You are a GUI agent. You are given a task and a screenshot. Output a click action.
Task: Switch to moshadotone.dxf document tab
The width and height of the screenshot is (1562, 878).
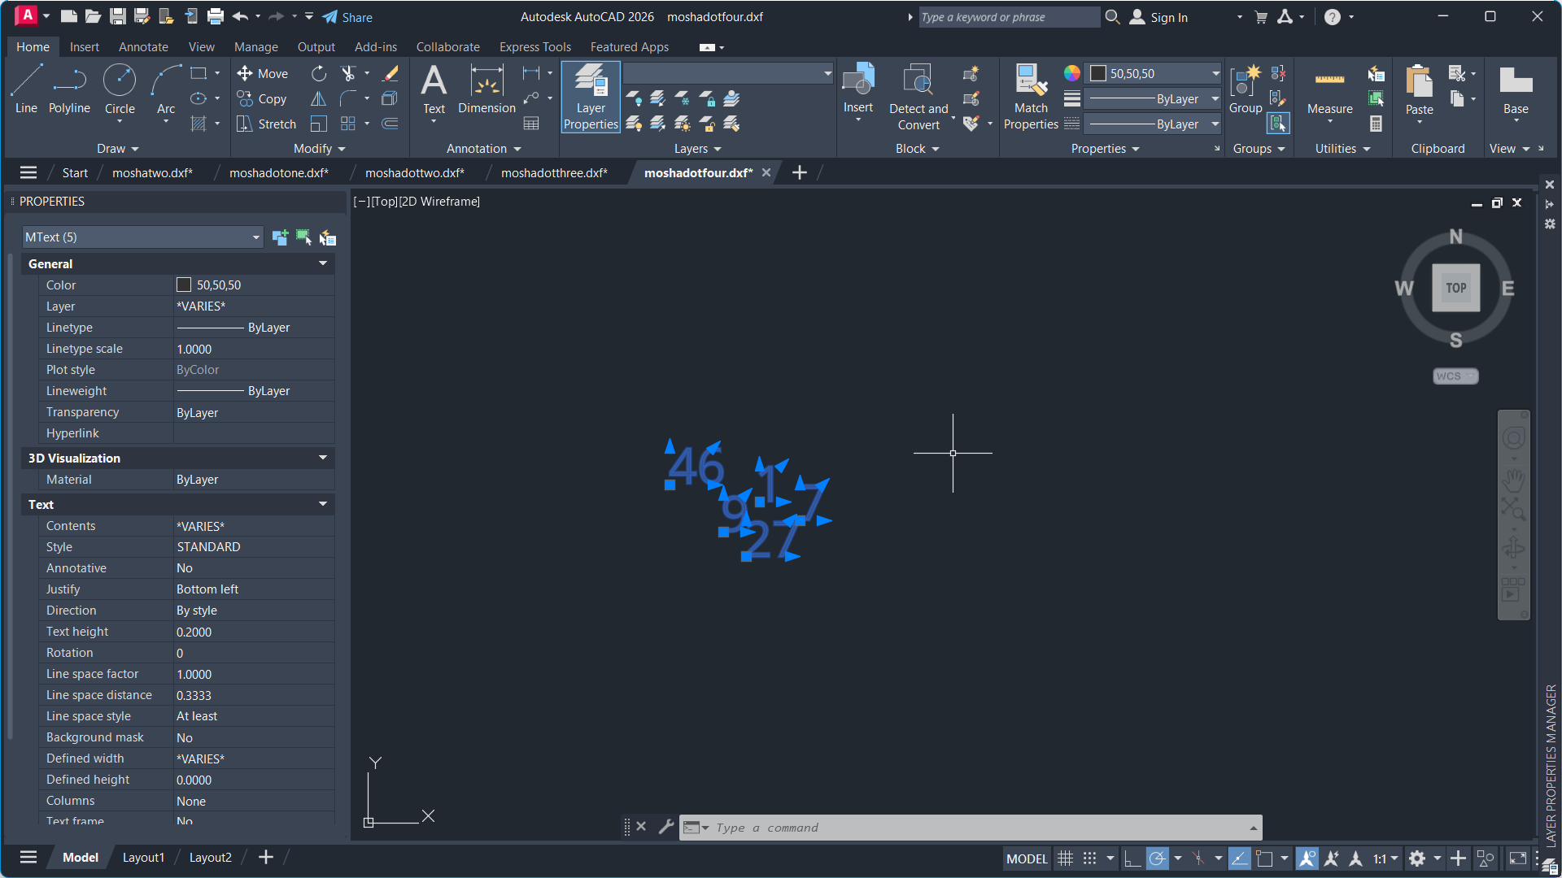(x=278, y=172)
